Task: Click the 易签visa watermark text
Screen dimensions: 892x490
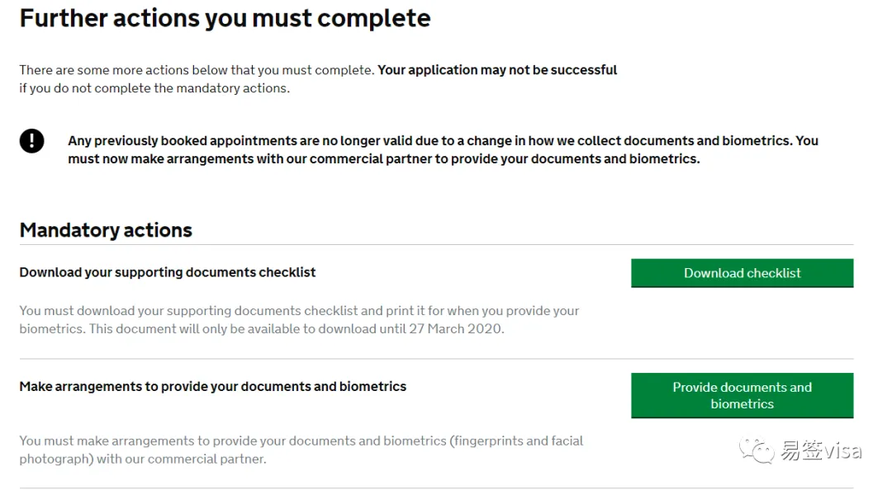Action: pyautogui.click(x=821, y=451)
